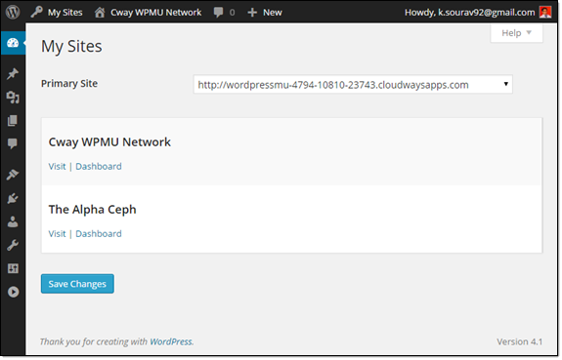Visit the Cway WPMU Network site
This screenshot has width=562, height=360.
point(57,167)
